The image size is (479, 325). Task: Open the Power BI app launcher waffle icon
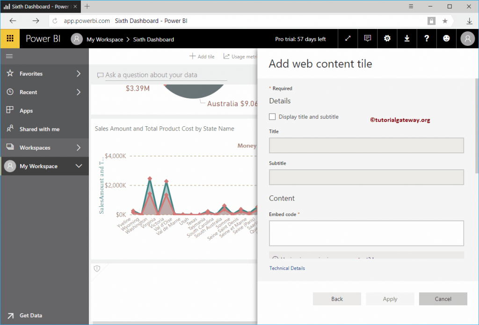pos(9,38)
